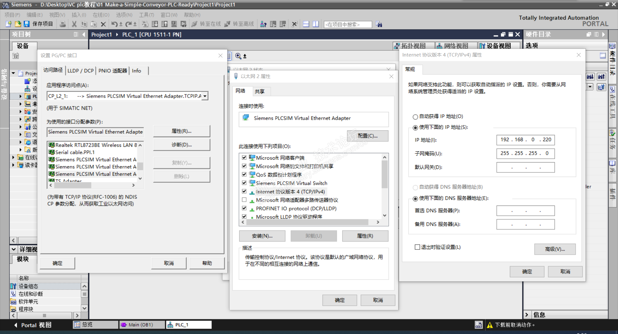Viewport: 618px width, 334px height.
Task: Click the split editor horizontally icon
Action: 306,24
